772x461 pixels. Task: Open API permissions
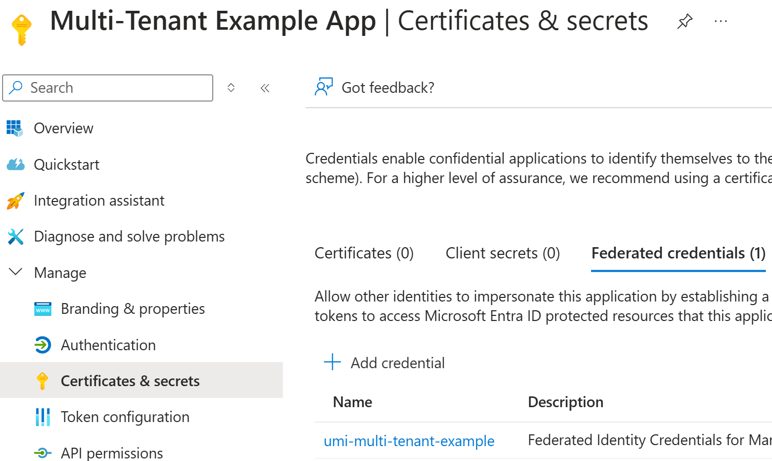112,453
